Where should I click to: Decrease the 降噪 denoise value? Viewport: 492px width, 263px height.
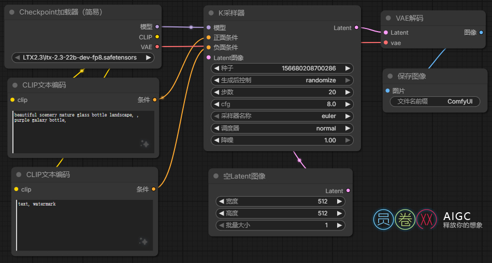click(x=216, y=140)
